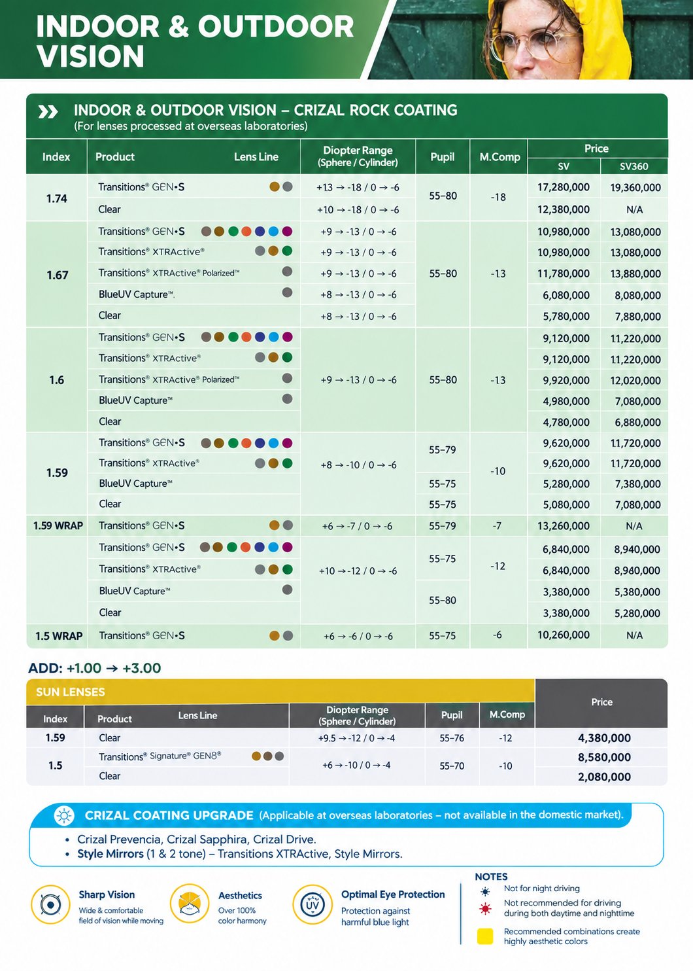
Task: Click the 'SUN LENSES' yellow section header
Action: click(x=280, y=692)
